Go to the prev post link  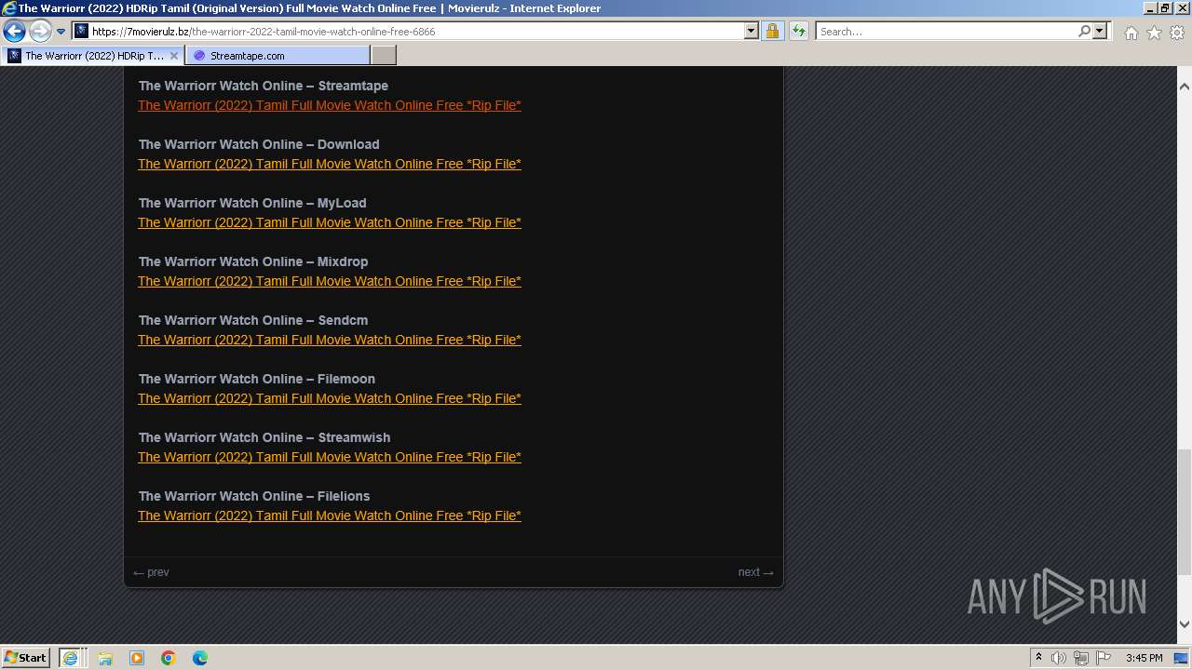[151, 572]
